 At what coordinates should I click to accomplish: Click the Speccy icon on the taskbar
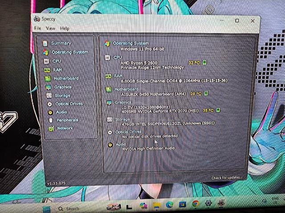tap(221, 203)
